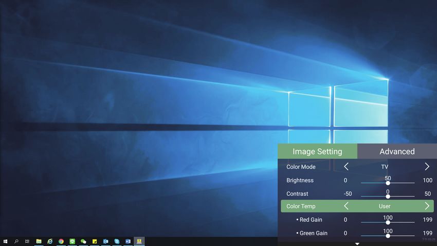The width and height of the screenshot is (437, 246).
Task: Open File Explorer from taskbar
Action: click(x=39, y=241)
